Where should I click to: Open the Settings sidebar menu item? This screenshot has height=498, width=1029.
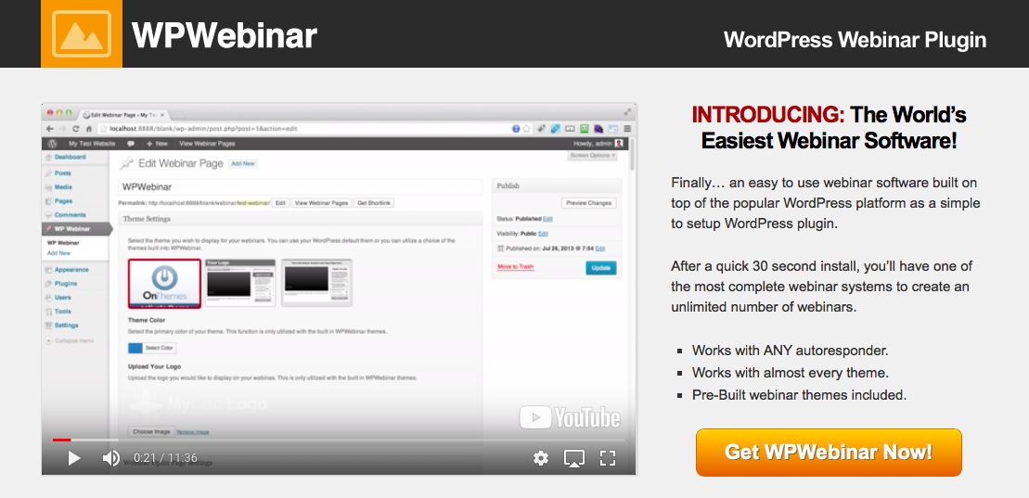(x=66, y=326)
